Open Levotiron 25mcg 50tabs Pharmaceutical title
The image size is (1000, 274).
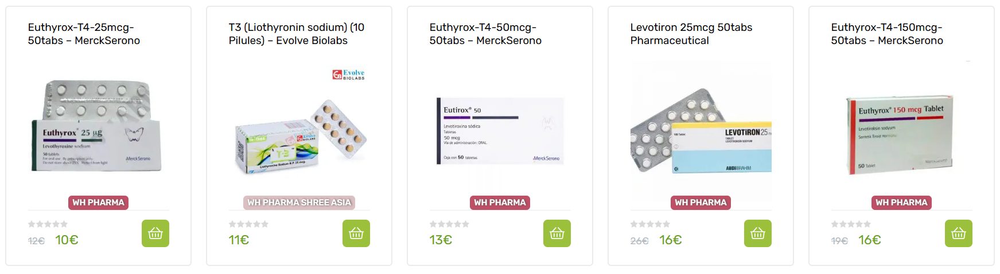click(691, 34)
